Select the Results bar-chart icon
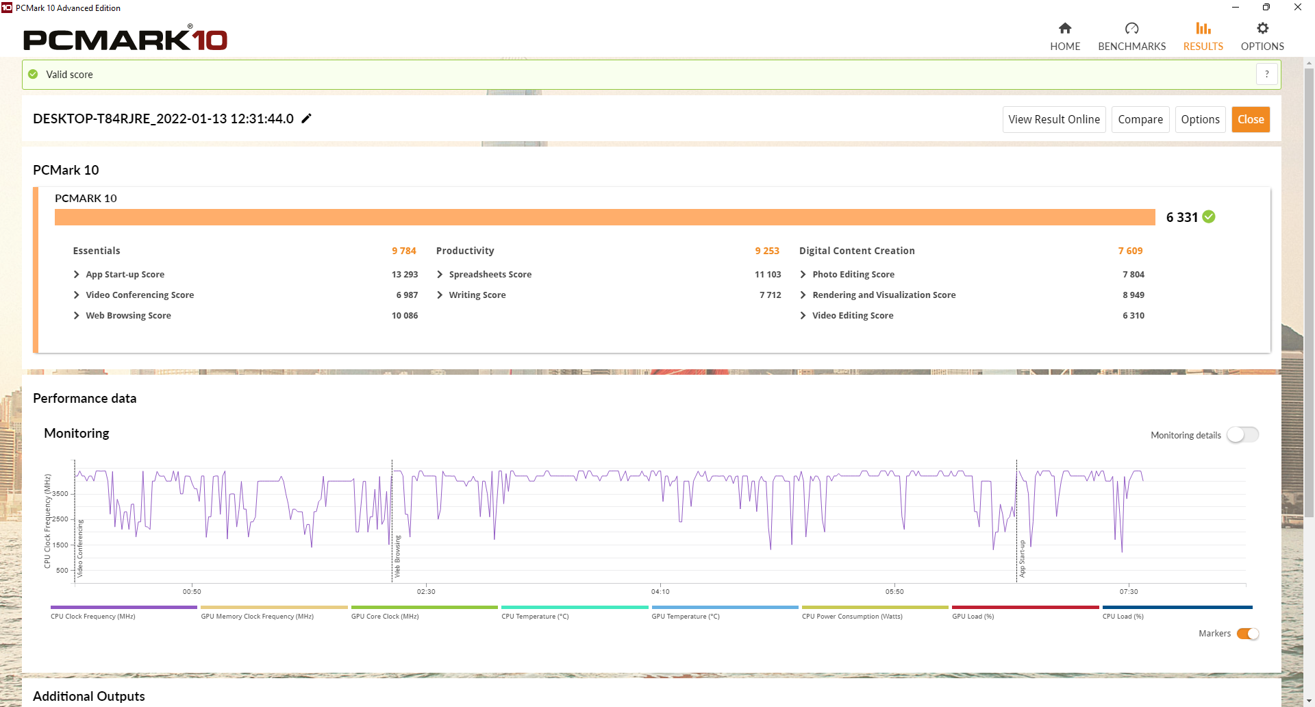The height and width of the screenshot is (707, 1315). pos(1203,28)
